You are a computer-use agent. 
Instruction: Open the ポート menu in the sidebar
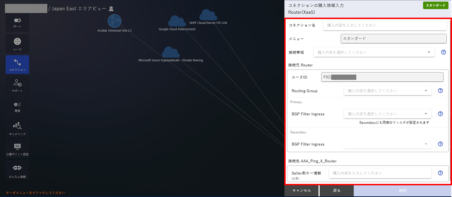(x=17, y=23)
